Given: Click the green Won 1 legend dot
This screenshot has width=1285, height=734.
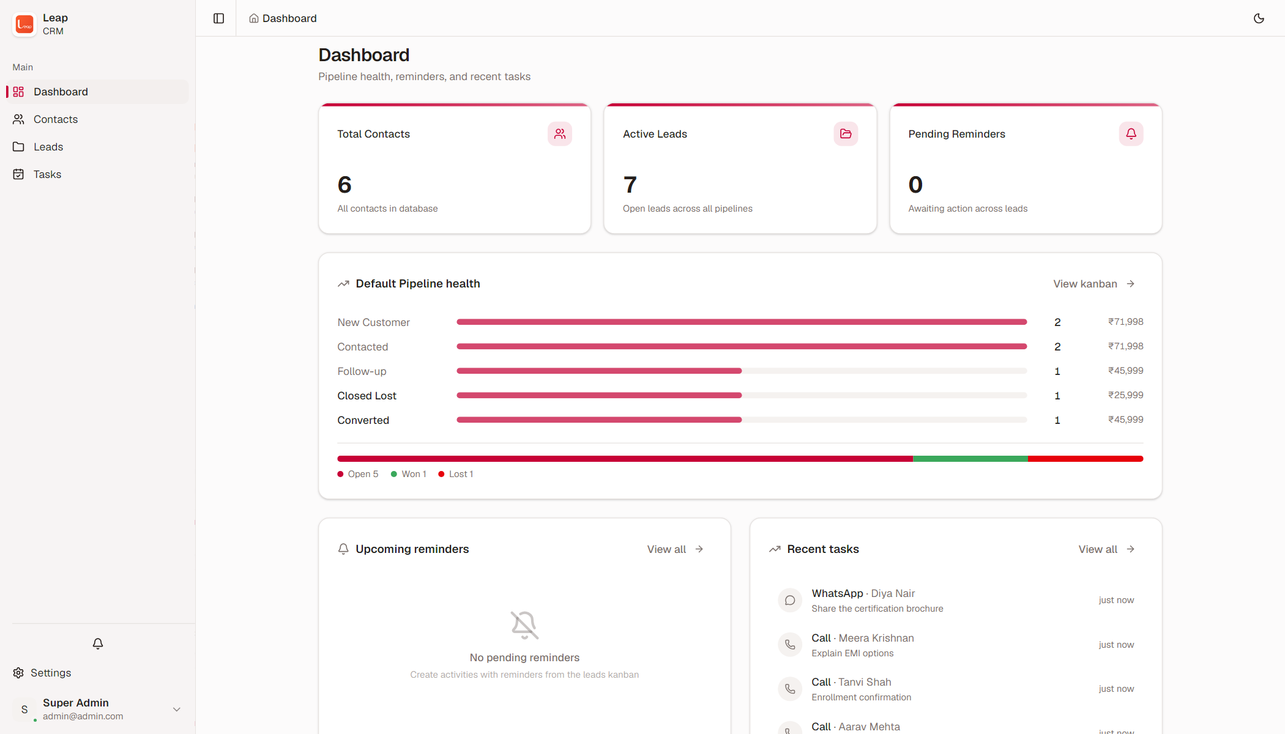Looking at the screenshot, I should 394,474.
